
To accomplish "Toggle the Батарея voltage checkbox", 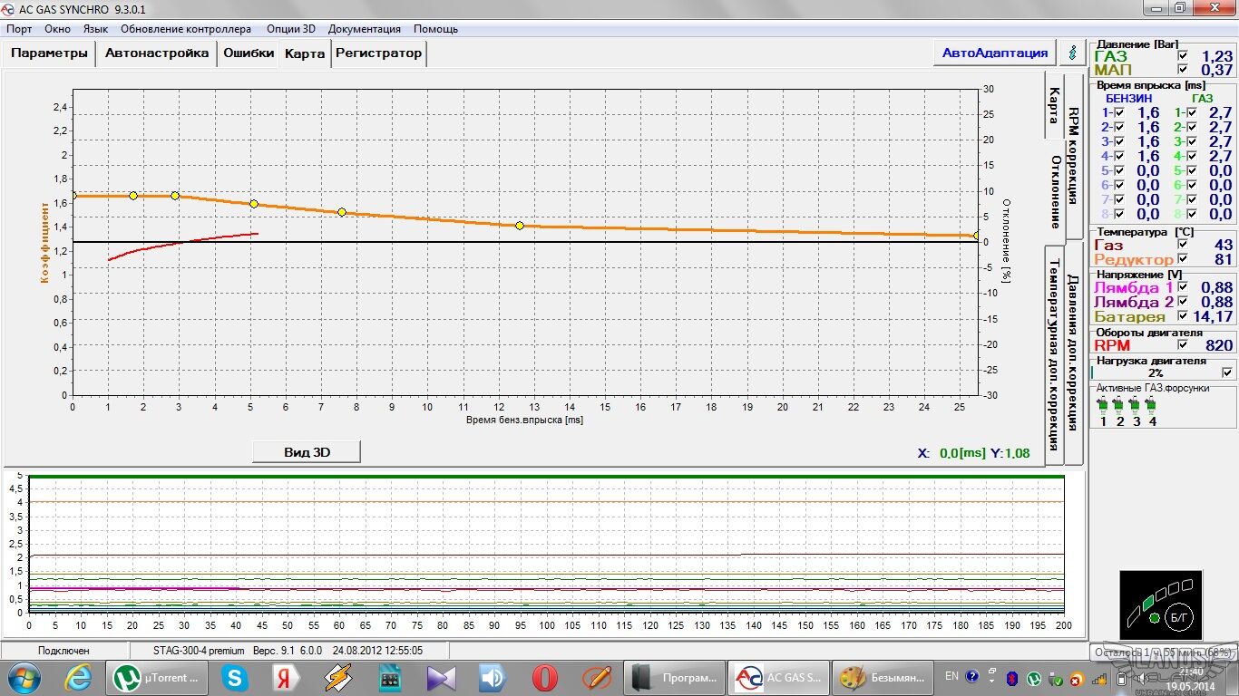I will (1182, 316).
